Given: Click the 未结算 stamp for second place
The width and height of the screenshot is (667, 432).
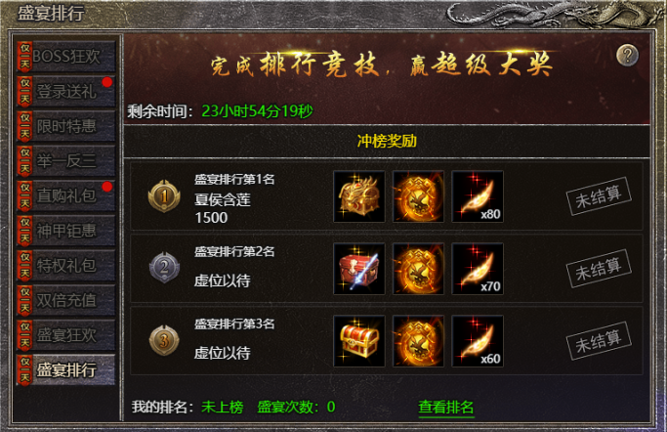Looking at the screenshot, I should click(x=599, y=269).
